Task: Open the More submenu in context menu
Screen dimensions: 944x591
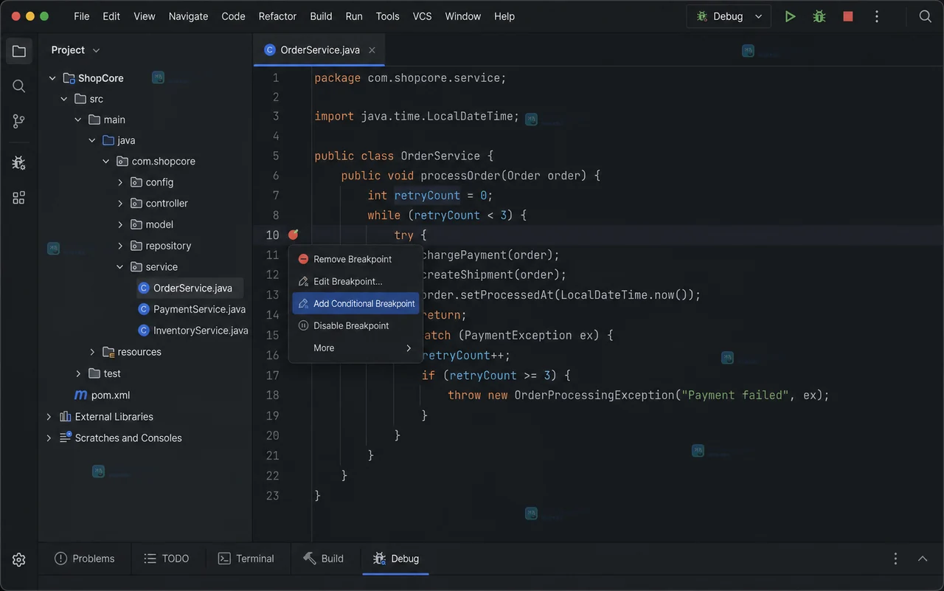Action: [x=355, y=348]
